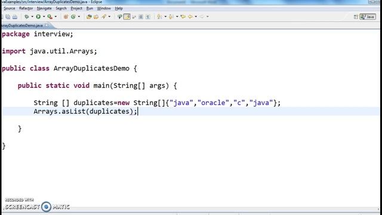Open the Window menu
The height and width of the screenshot is (215, 382).
104,8
